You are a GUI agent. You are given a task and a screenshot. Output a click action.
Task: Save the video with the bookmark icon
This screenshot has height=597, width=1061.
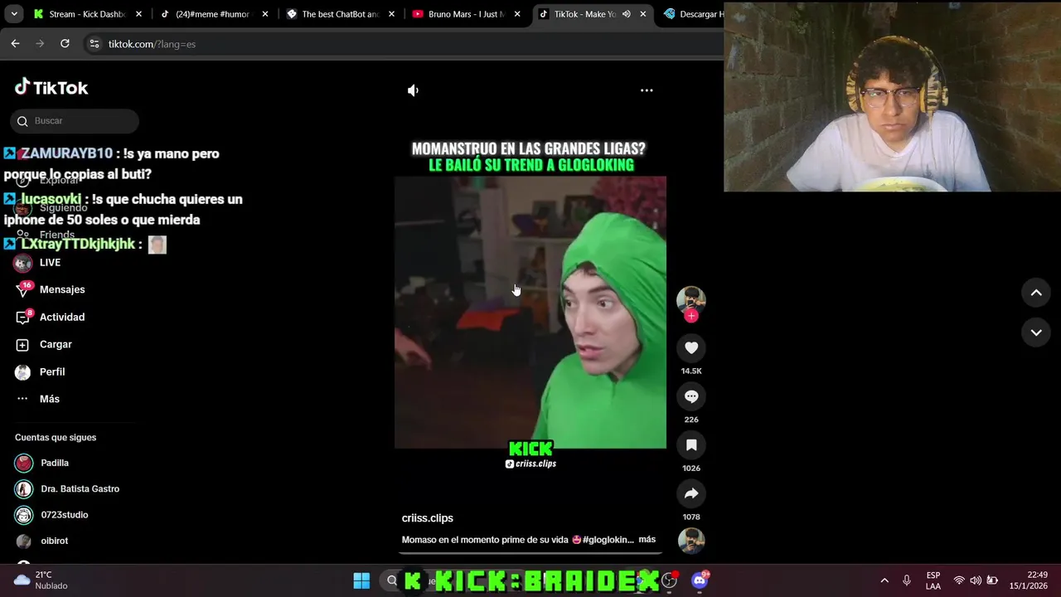pyautogui.click(x=691, y=445)
